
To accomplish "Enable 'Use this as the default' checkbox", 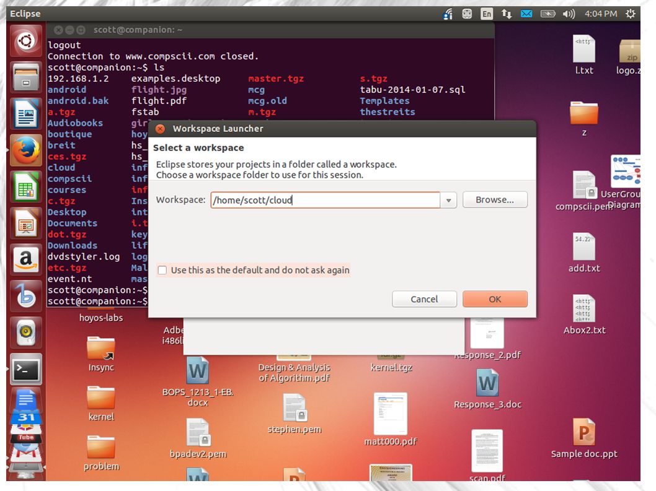I will [x=162, y=271].
